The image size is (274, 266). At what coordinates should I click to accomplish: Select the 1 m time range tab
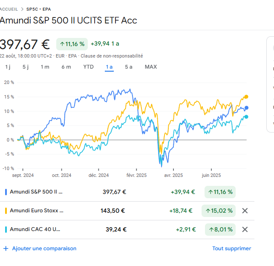tap(45, 67)
